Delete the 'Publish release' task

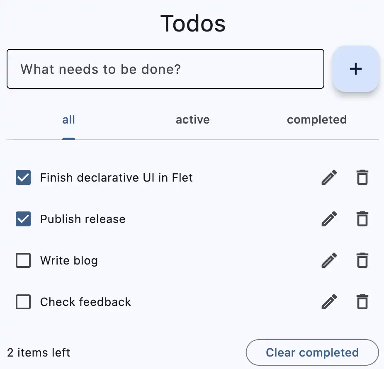362,218
